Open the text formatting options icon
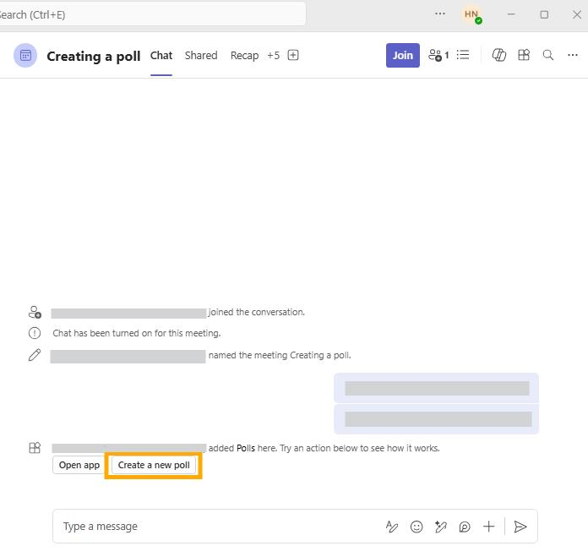 [x=391, y=527]
